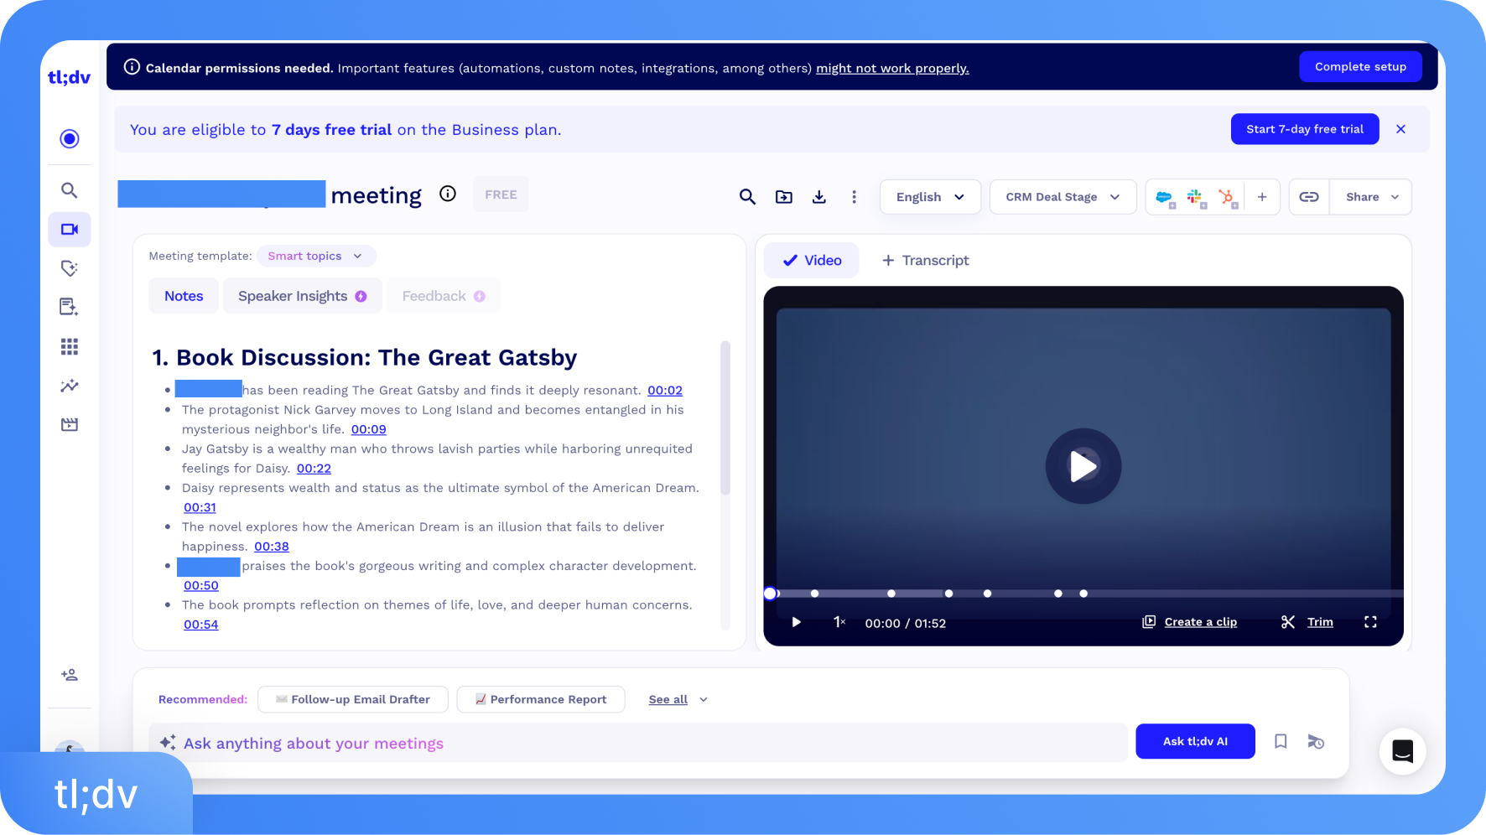
Task: Trim the video using the scissors icon
Action: point(1288,621)
